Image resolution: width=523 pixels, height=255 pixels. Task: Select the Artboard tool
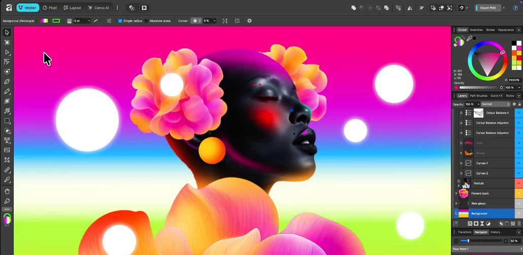7,42
